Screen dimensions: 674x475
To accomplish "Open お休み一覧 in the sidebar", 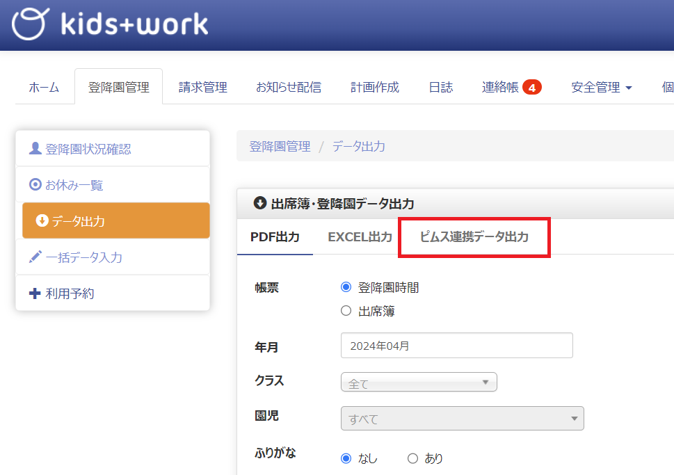I will (x=113, y=185).
